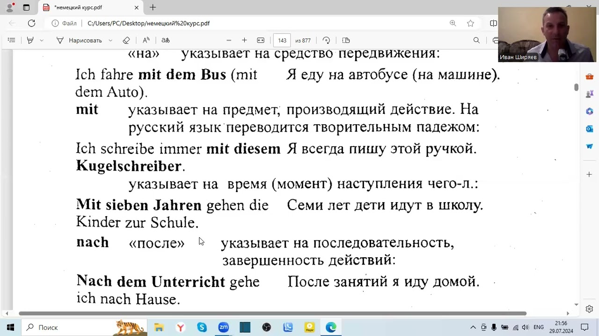Image resolution: width=599 pixels, height=336 pixels.
Task: Open sidebar settings gear
Action: click(x=589, y=309)
